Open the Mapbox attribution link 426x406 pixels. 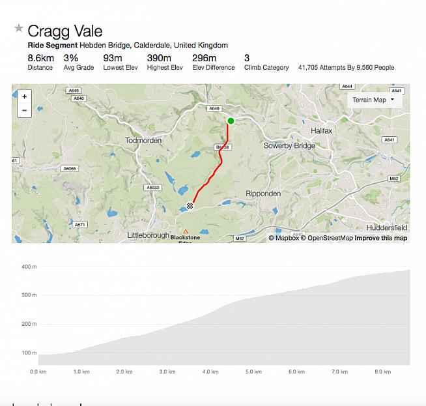pyautogui.click(x=284, y=238)
